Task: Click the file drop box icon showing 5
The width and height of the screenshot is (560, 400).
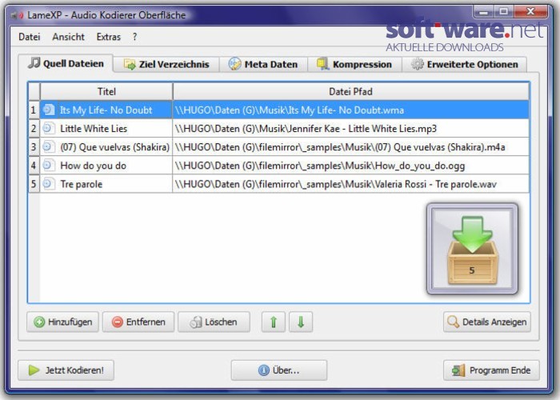Action: [x=472, y=249]
